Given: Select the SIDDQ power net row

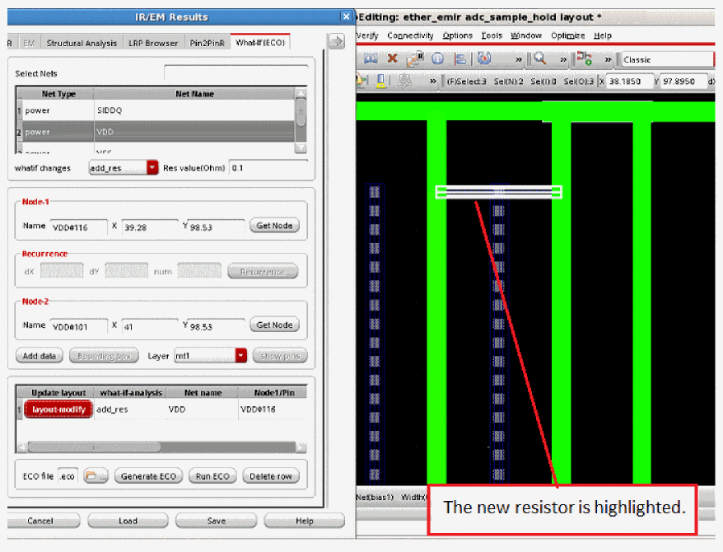Looking at the screenshot, I should (x=156, y=110).
